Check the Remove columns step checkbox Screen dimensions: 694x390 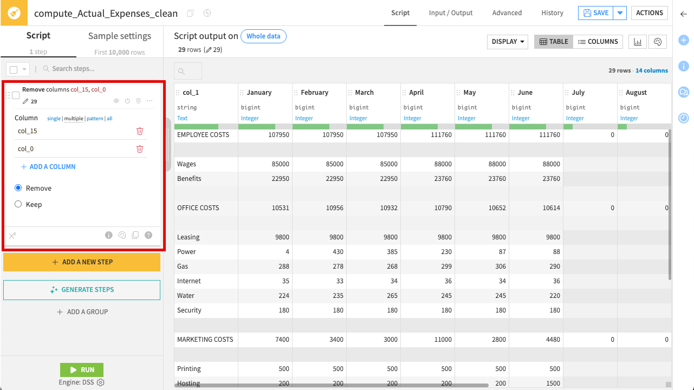(16, 95)
